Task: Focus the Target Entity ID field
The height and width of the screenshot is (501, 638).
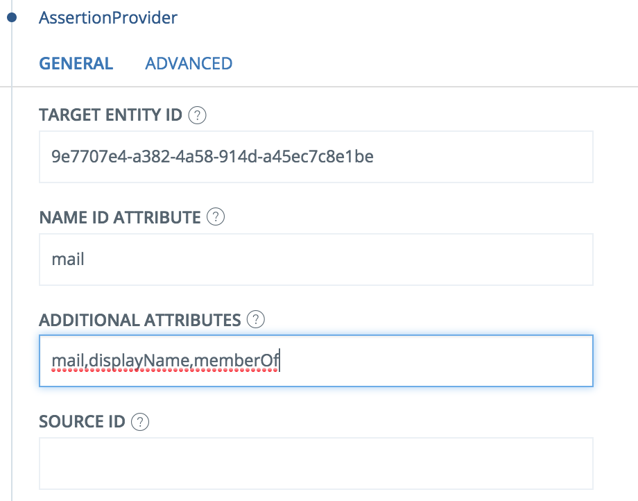Action: pos(316,157)
